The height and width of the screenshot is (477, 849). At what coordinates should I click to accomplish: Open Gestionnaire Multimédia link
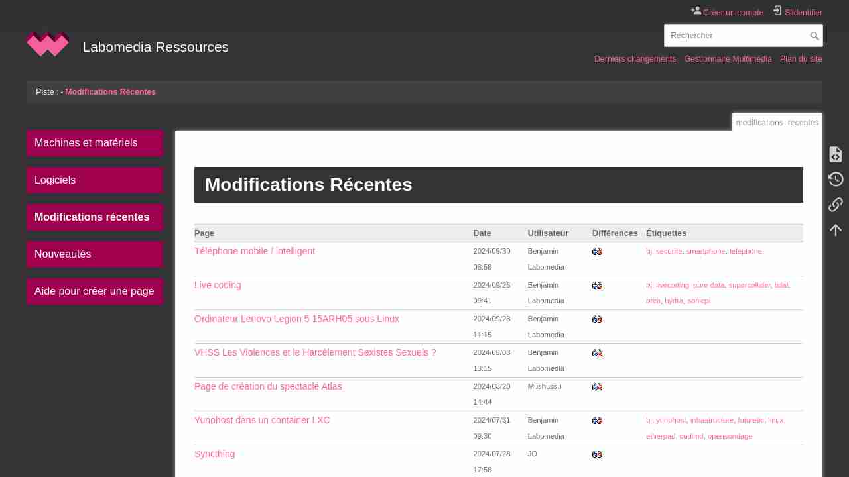728,59
